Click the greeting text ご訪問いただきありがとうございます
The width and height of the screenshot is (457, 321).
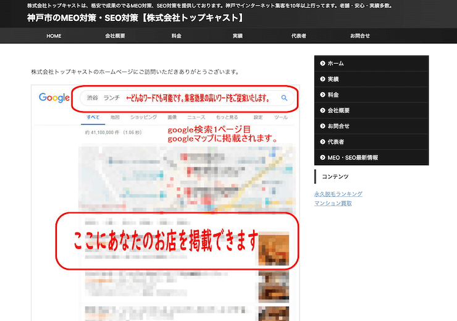[189, 72]
